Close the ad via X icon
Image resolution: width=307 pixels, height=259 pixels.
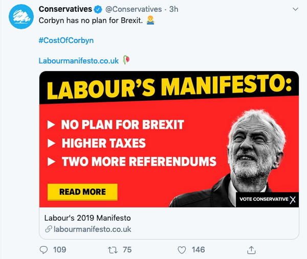[293, 200]
